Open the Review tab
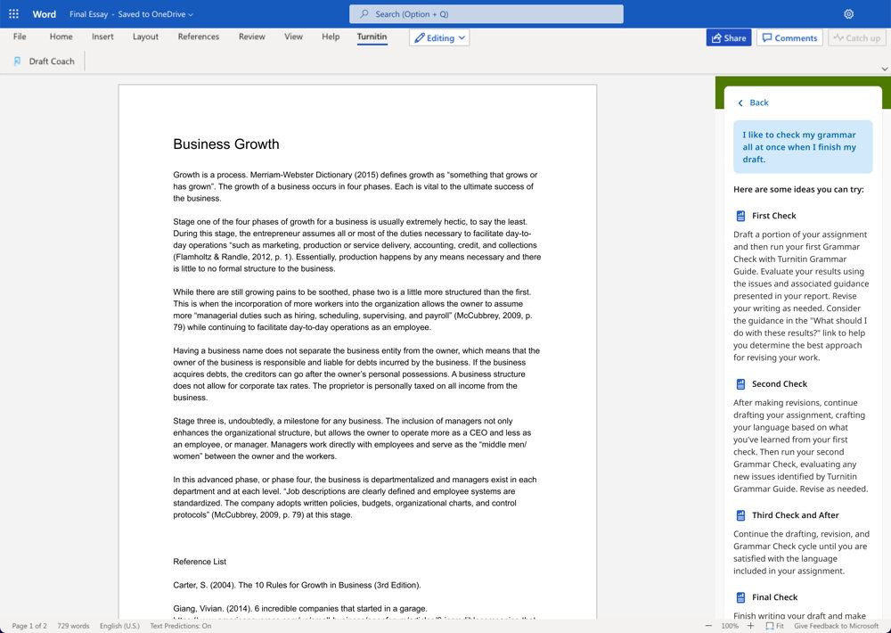 tap(252, 37)
